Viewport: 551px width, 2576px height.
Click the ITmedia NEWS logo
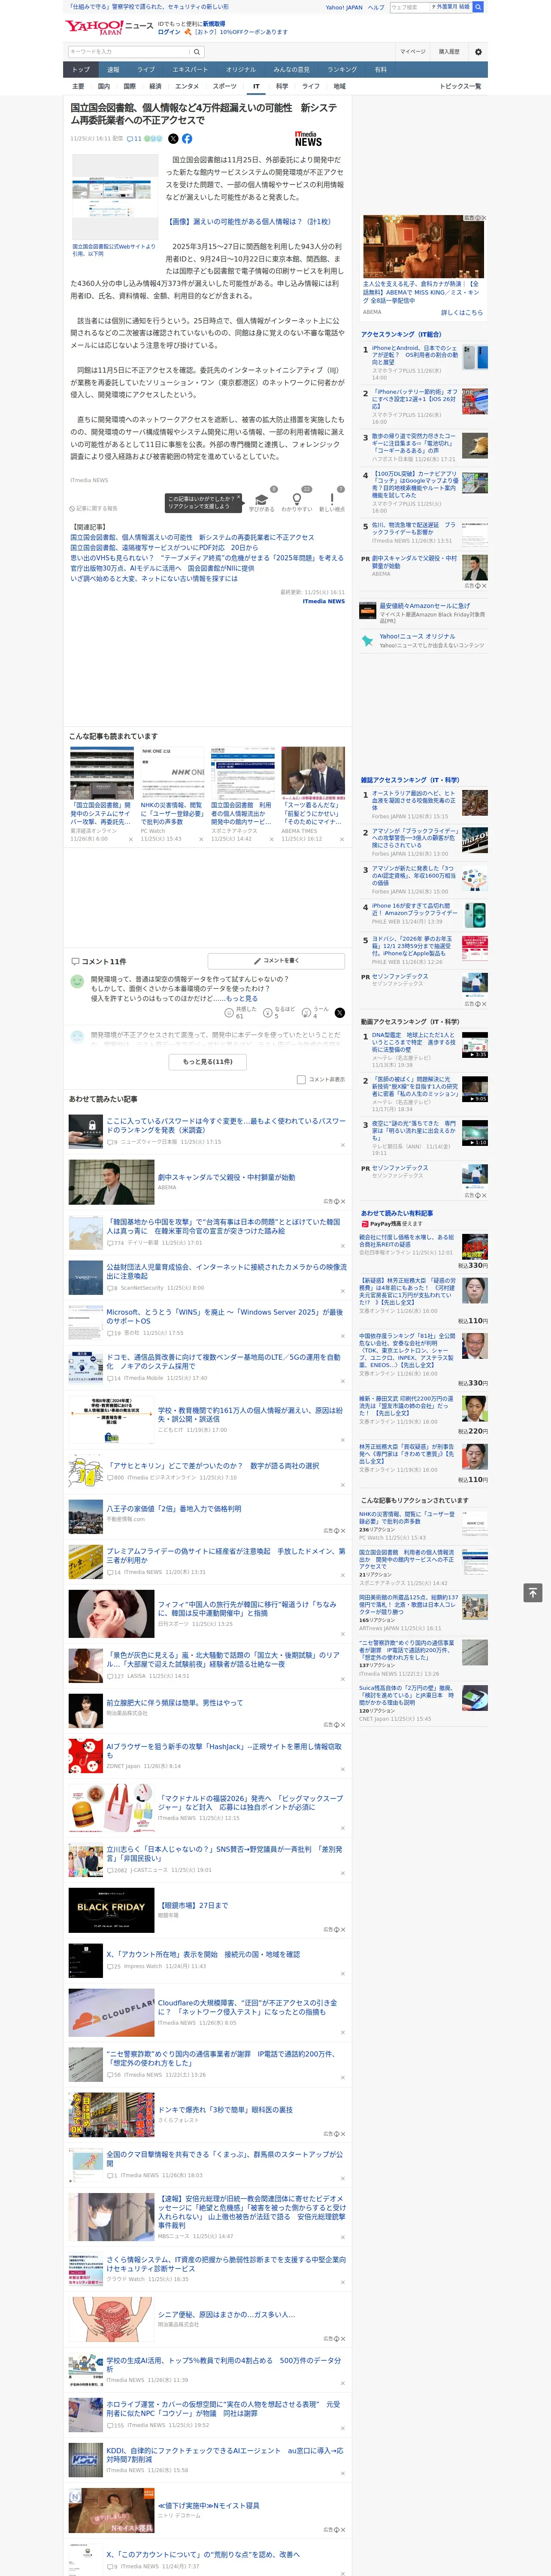click(308, 139)
